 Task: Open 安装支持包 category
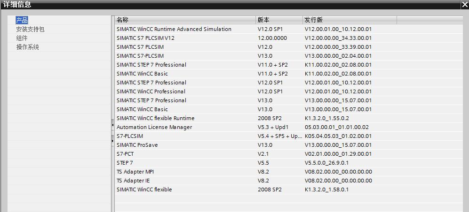pos(30,29)
